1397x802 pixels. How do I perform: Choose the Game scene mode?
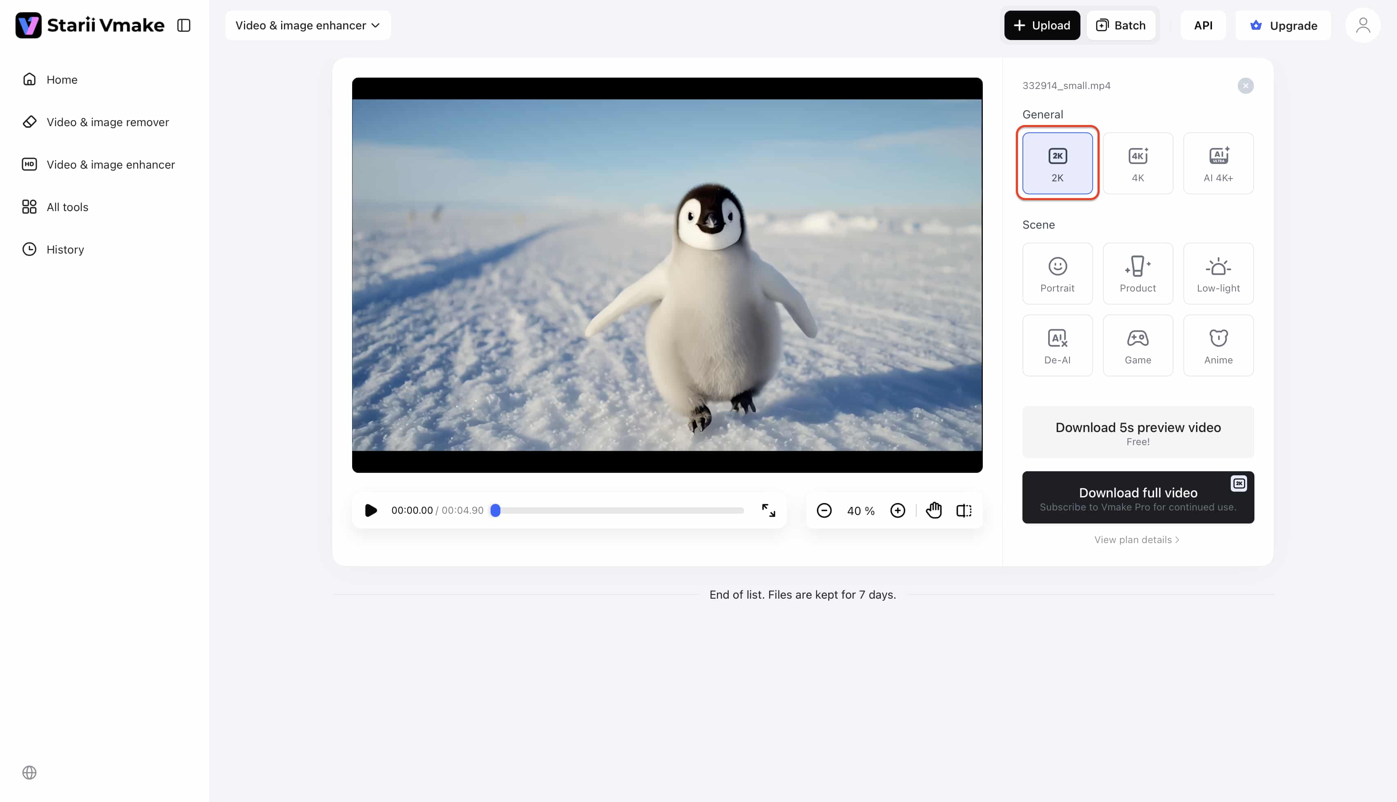click(x=1138, y=345)
